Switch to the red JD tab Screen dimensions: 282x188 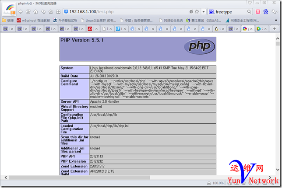point(90,29)
